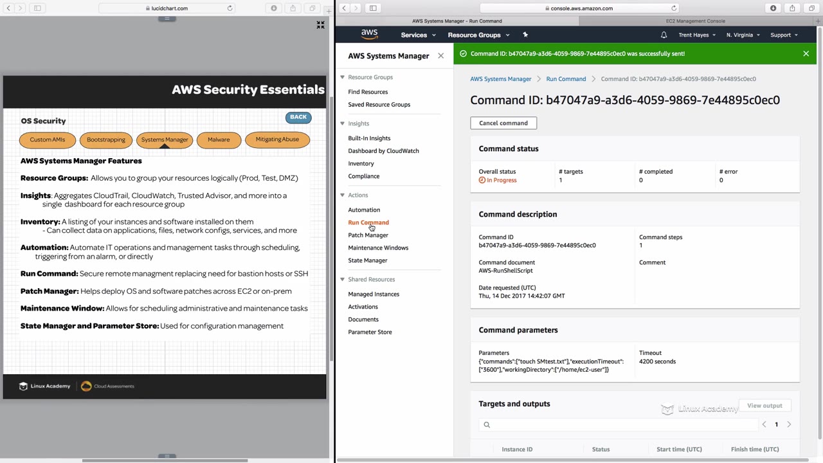
Task: Collapse the Insights section in sidebar
Action: 343,123
